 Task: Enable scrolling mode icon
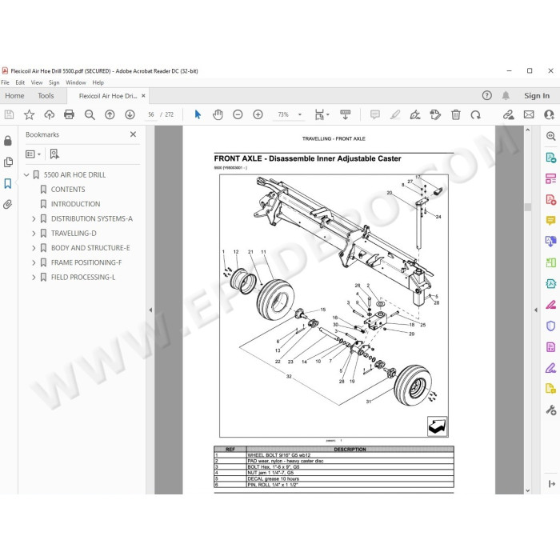coord(346,114)
